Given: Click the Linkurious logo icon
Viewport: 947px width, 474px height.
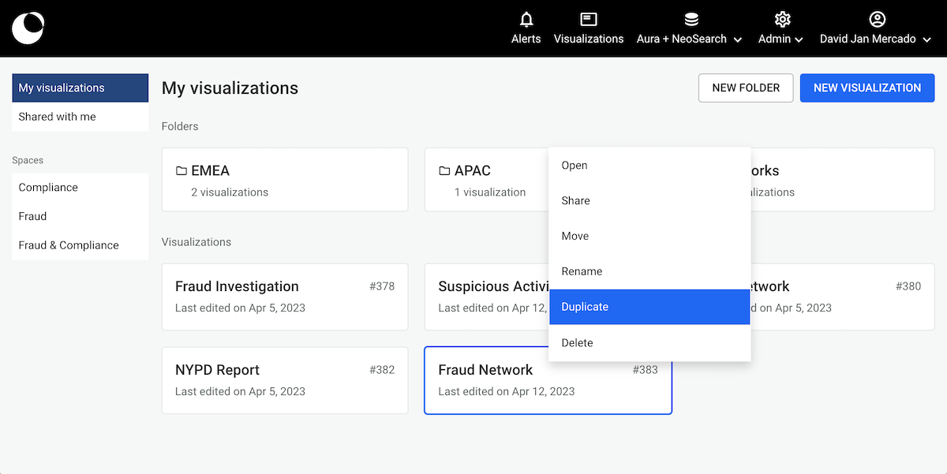Looking at the screenshot, I should 28,28.
